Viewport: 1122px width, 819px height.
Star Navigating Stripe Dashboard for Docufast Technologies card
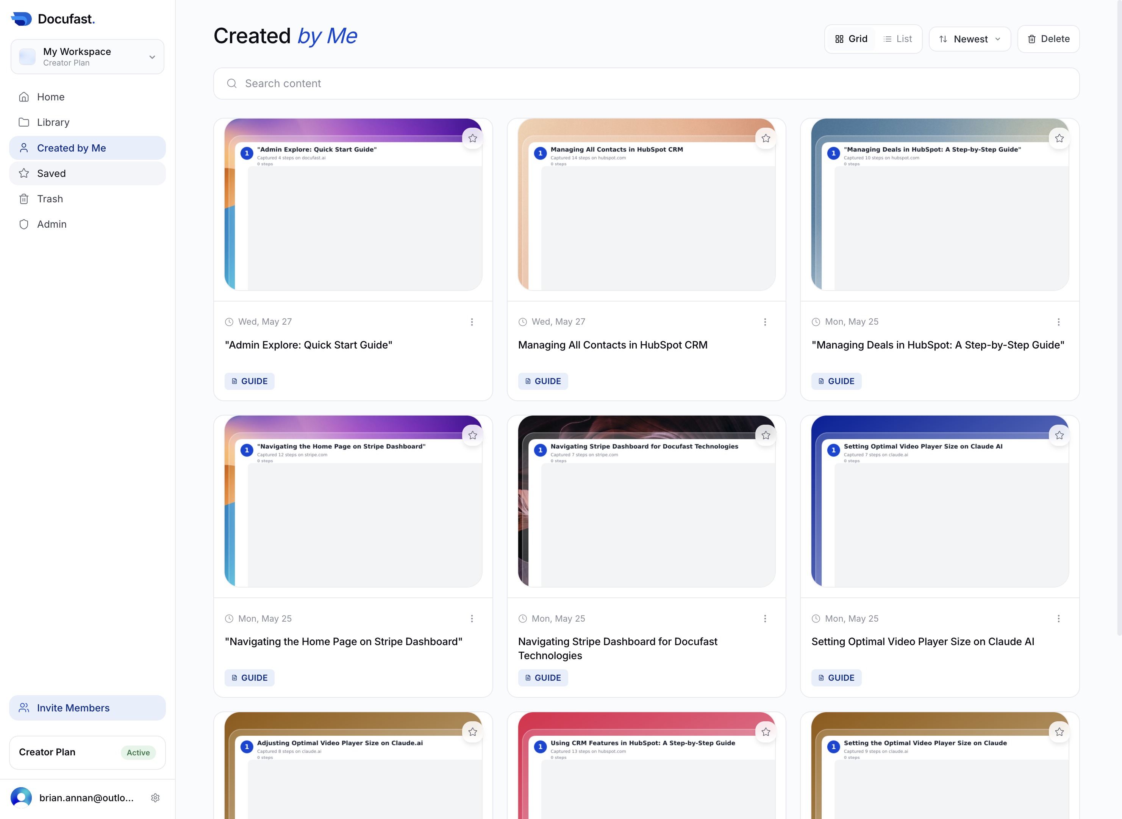click(x=766, y=435)
